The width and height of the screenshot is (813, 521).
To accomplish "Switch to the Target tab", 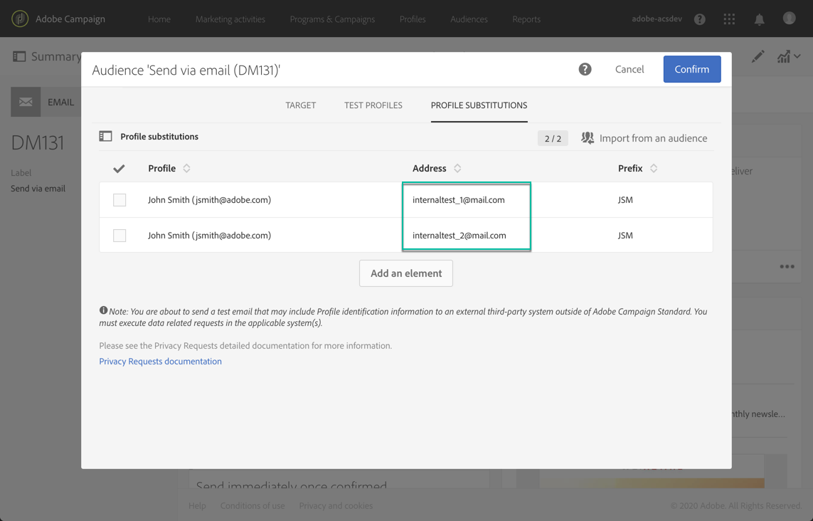I will 300,105.
